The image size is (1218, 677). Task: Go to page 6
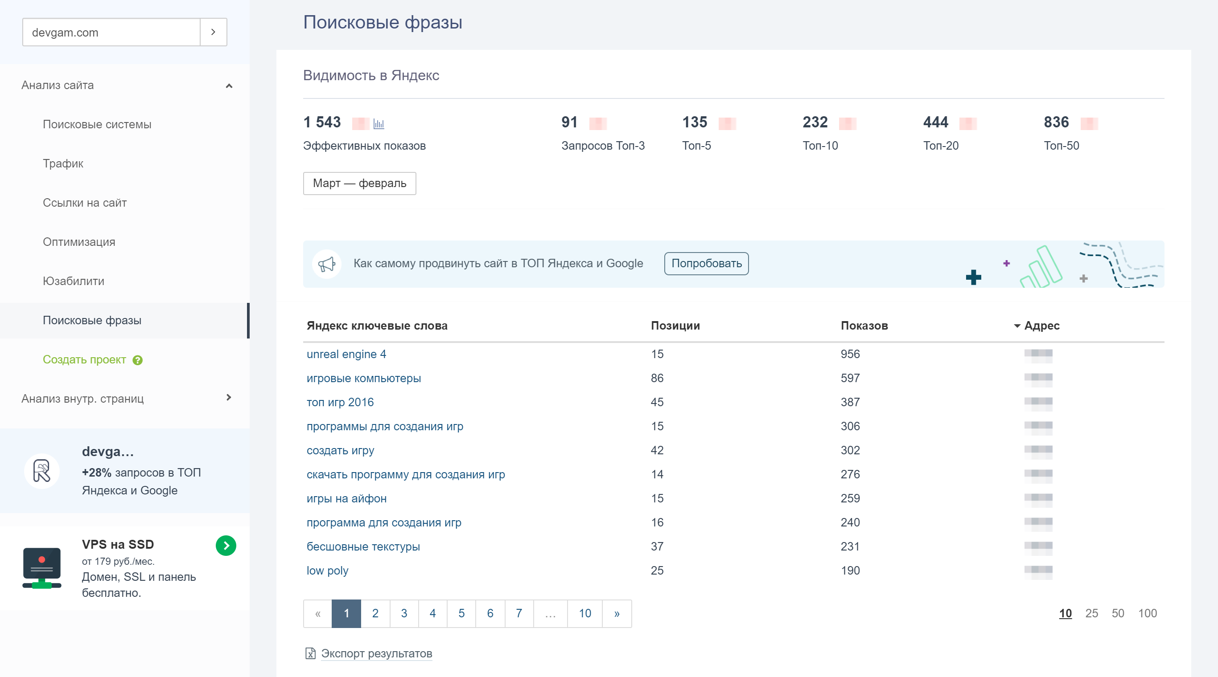tap(490, 614)
